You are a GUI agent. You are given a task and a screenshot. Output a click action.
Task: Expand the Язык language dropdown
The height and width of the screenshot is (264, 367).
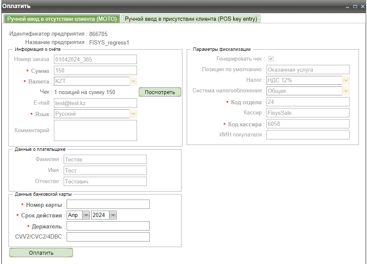tap(133, 114)
